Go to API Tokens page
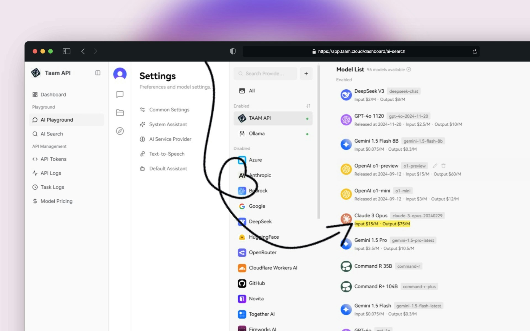 click(53, 159)
